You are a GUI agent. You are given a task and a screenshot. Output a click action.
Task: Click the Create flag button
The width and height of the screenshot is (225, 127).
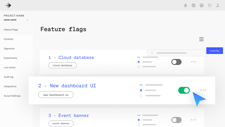(214, 51)
